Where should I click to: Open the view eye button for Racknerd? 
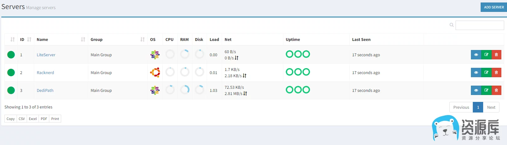[476, 72]
